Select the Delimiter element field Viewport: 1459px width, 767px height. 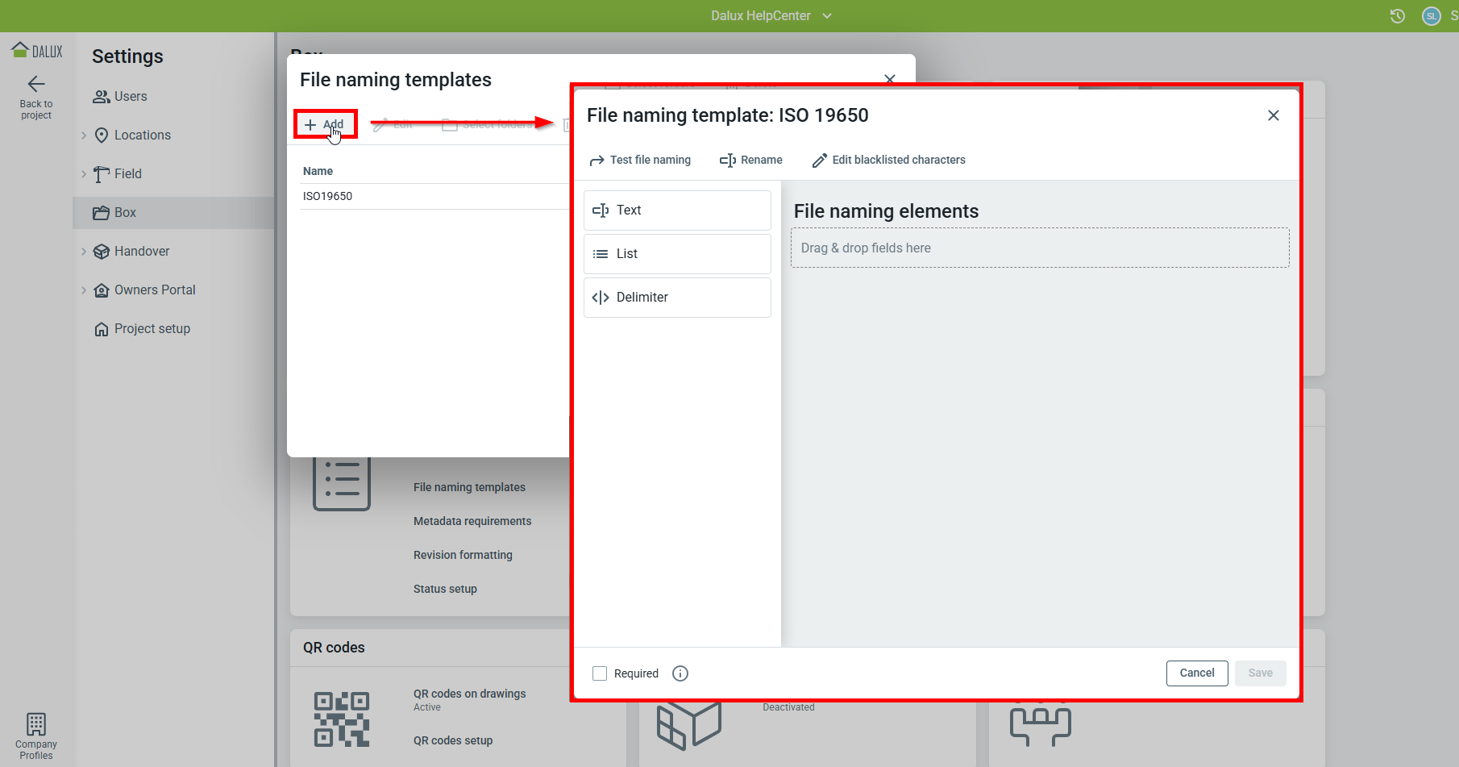click(676, 298)
